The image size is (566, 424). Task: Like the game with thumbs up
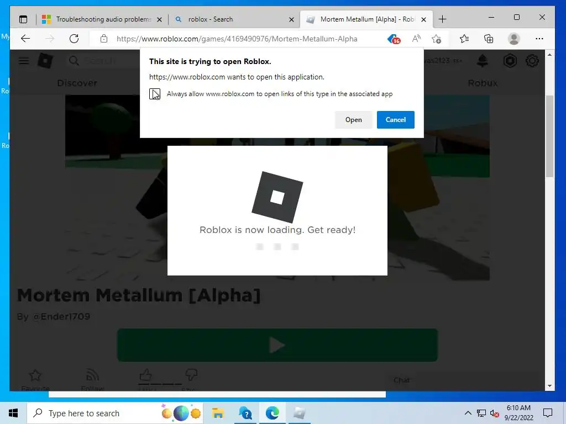pyautogui.click(x=145, y=375)
